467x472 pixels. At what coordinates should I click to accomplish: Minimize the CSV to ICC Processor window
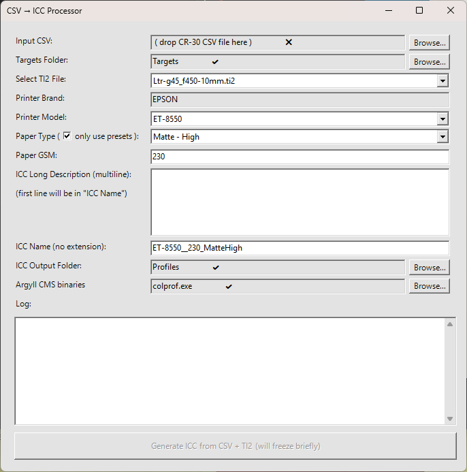(388, 10)
